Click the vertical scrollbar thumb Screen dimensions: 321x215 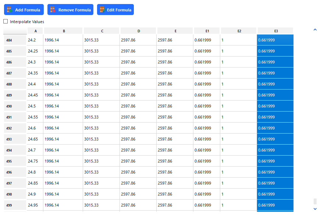[x=315, y=201]
